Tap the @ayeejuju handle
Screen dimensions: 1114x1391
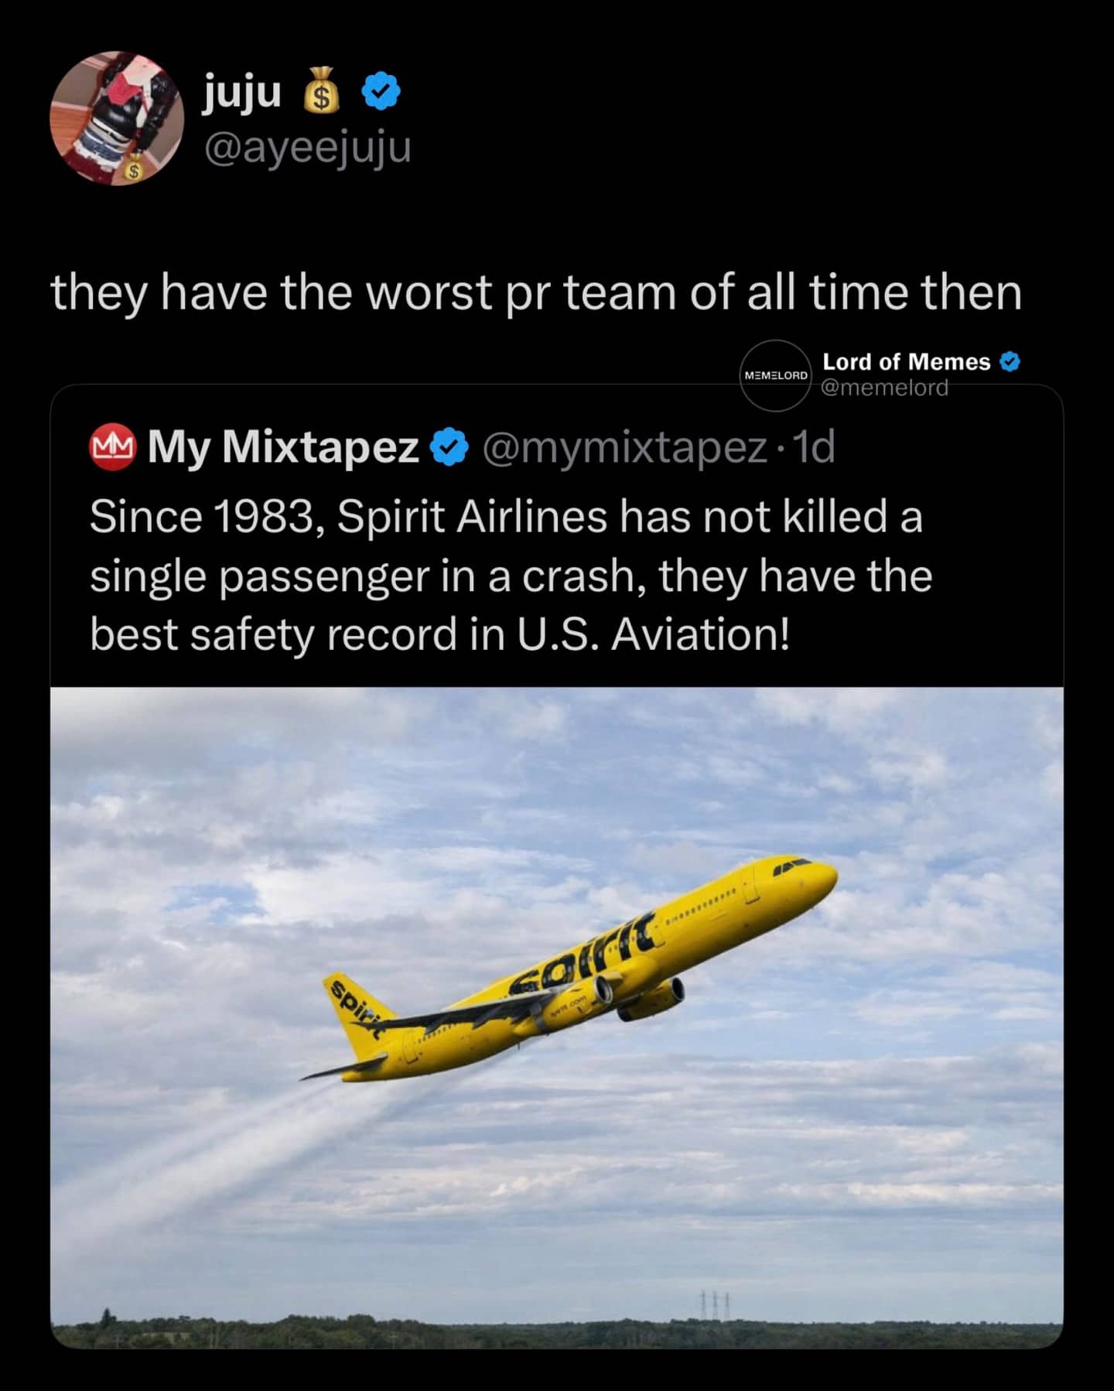pyautogui.click(x=307, y=146)
